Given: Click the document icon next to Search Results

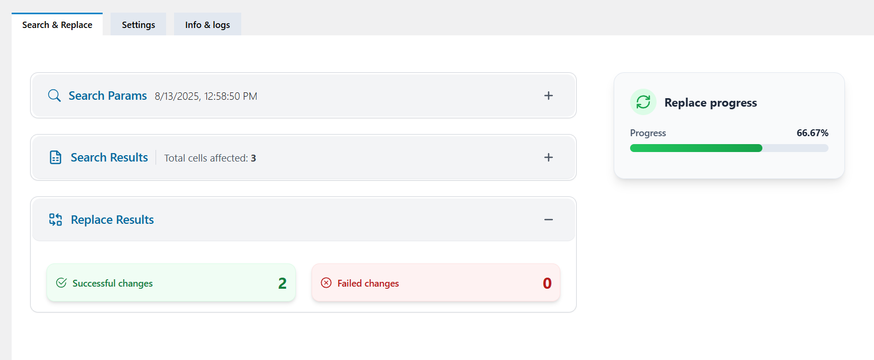Looking at the screenshot, I should 55,157.
